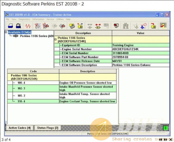Image resolution: width=174 pixels, height=142 pixels.
Task: Minimize the EST window
Action: coord(157,15)
